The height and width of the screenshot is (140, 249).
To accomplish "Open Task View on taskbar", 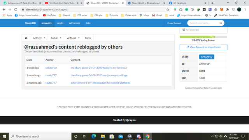I will click(x=84, y=136).
